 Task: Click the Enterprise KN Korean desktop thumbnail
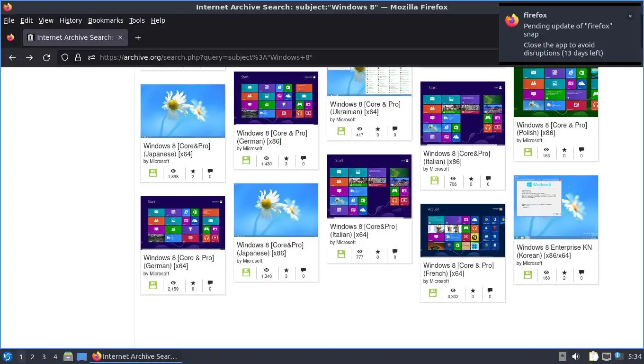coord(556,207)
